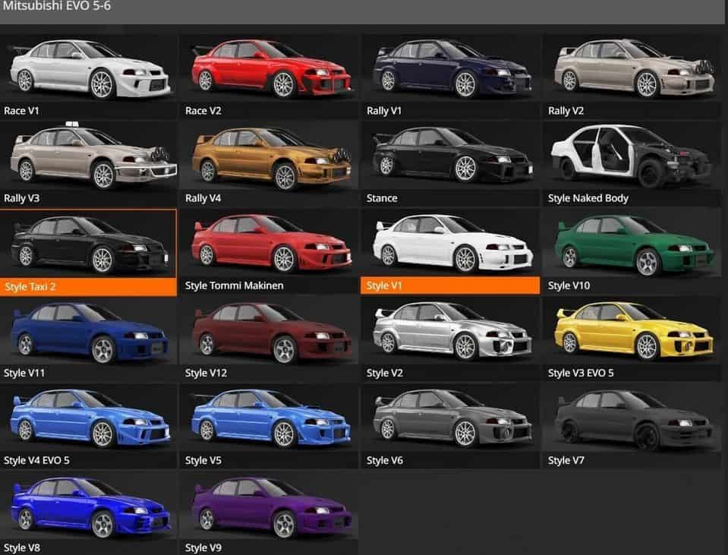
Task: Select the silver Style V2 car
Action: tap(452, 331)
